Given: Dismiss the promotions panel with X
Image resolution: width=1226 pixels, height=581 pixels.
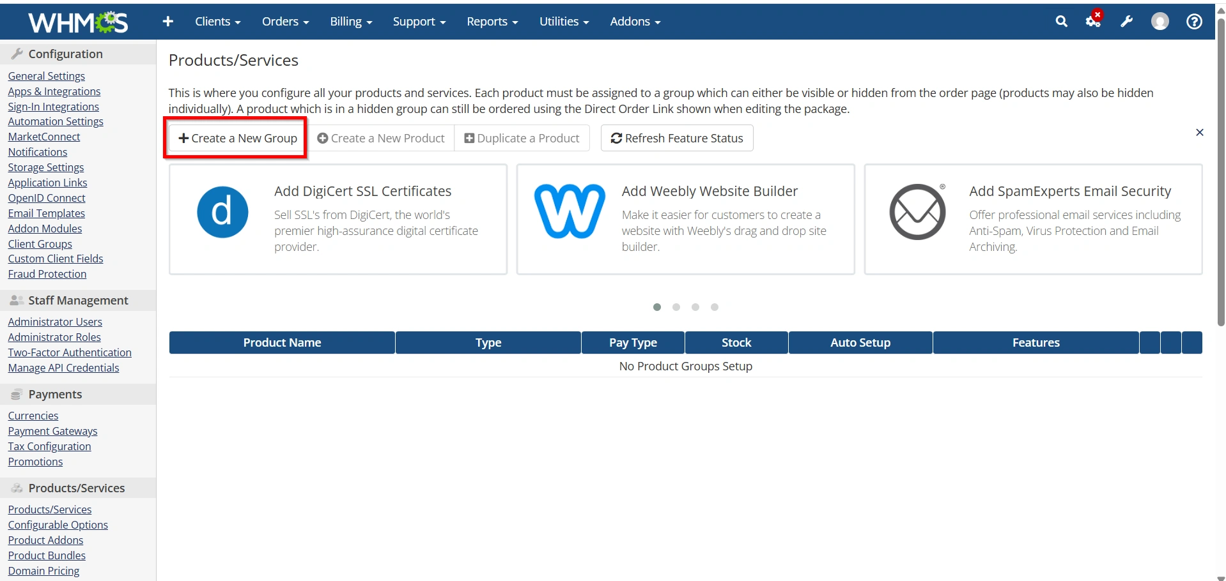Looking at the screenshot, I should click(x=1199, y=133).
